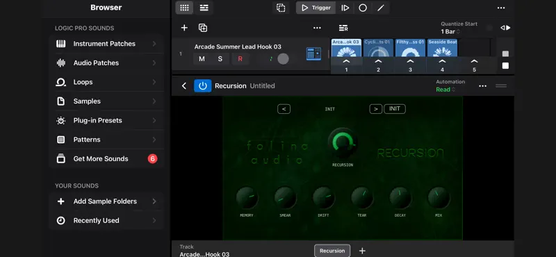
Task: Solo the Arcade Summer Lead Hook track
Action: (x=220, y=59)
